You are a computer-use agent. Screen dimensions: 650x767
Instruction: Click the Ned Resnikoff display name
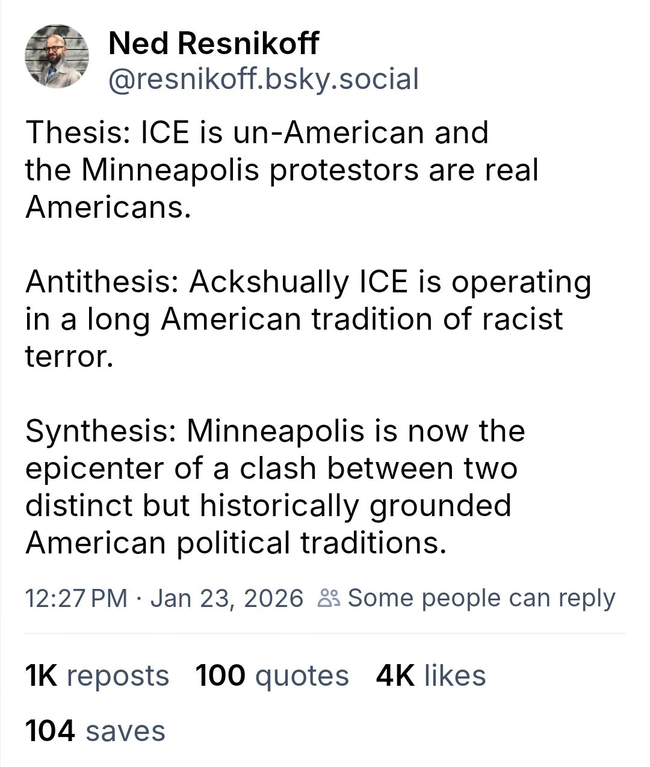(x=214, y=43)
